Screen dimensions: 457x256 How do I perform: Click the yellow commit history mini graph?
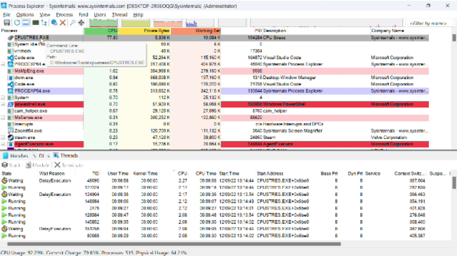[136, 23]
